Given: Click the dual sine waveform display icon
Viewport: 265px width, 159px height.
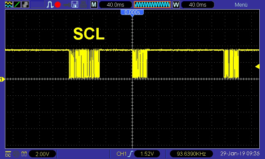Looking at the screenshot, I should coord(9,5).
